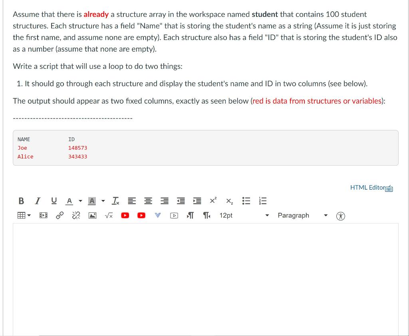Click the red word "already"

tap(96, 14)
